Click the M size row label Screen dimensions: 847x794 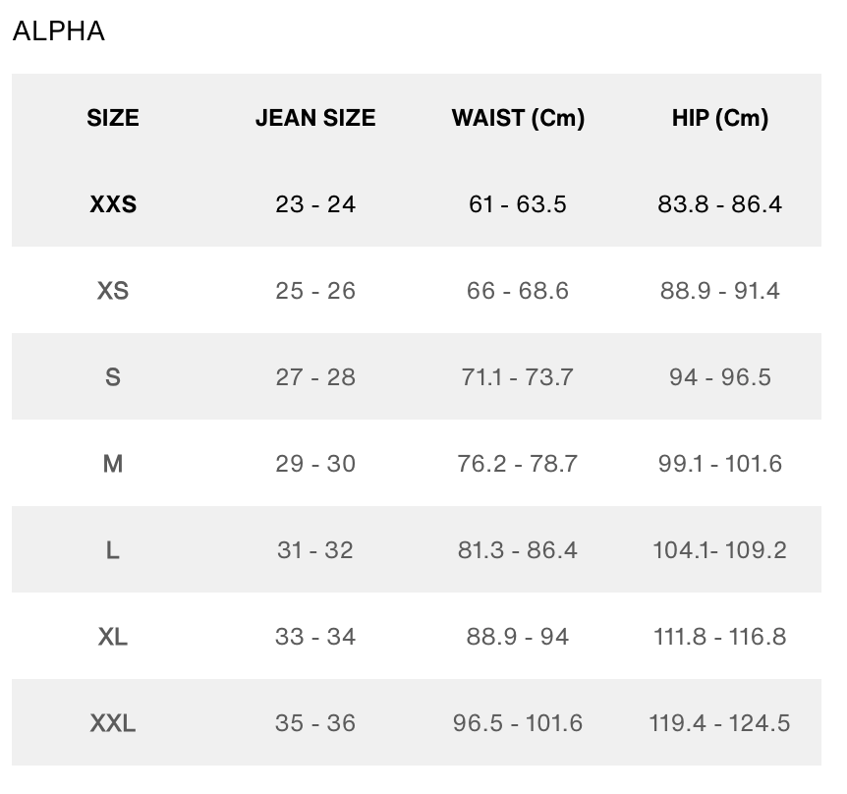113,464
